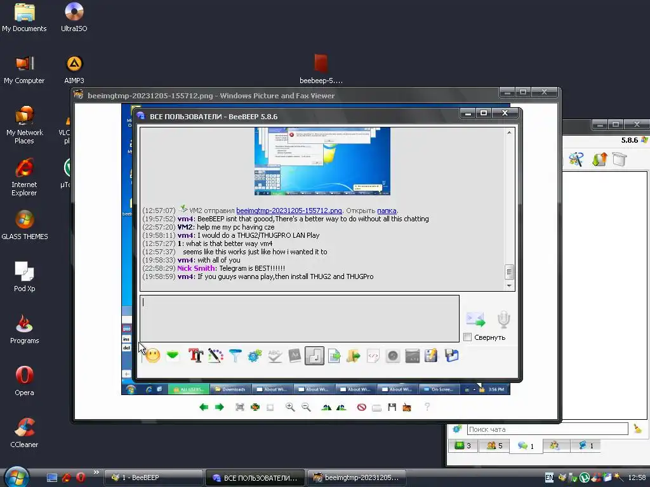
Task: Click the gray dictionary book icon
Action: click(295, 355)
